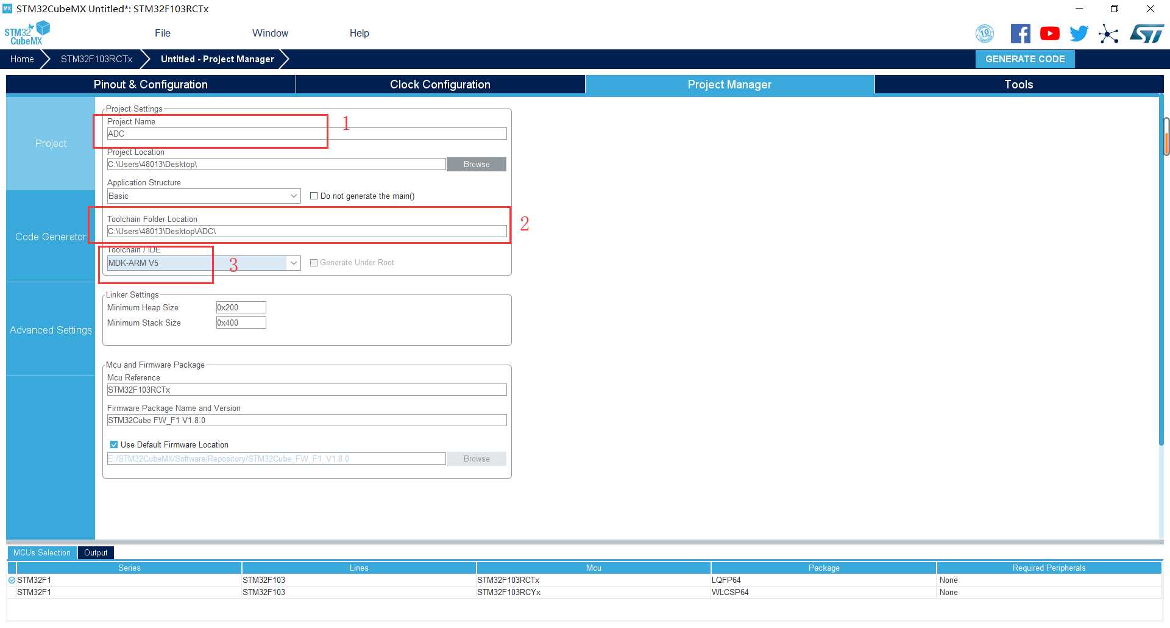Open the Help menu

[x=359, y=33]
